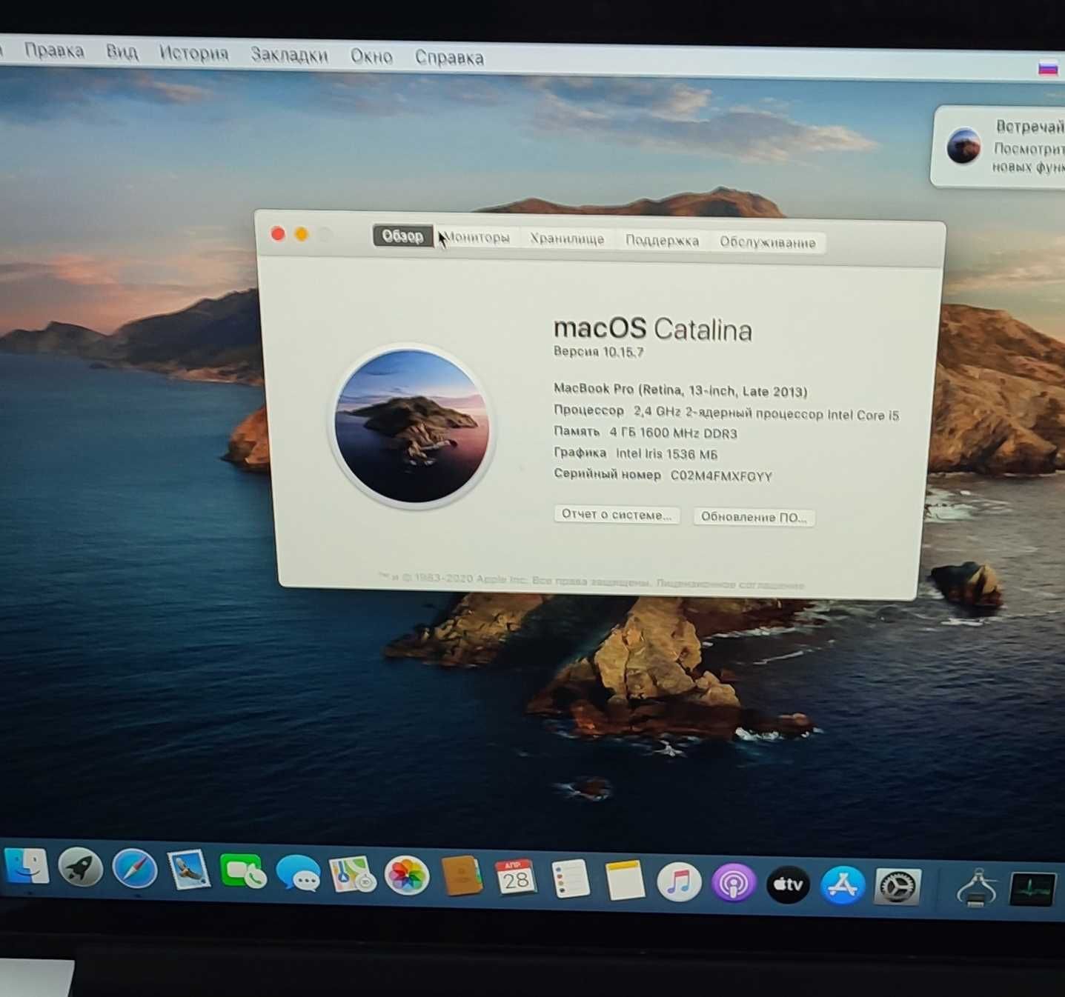The width and height of the screenshot is (1065, 997).
Task: Open Messages from the Dock
Action: [297, 874]
